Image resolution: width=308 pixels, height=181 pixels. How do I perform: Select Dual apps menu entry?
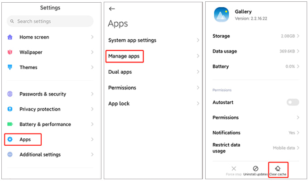[x=120, y=72]
